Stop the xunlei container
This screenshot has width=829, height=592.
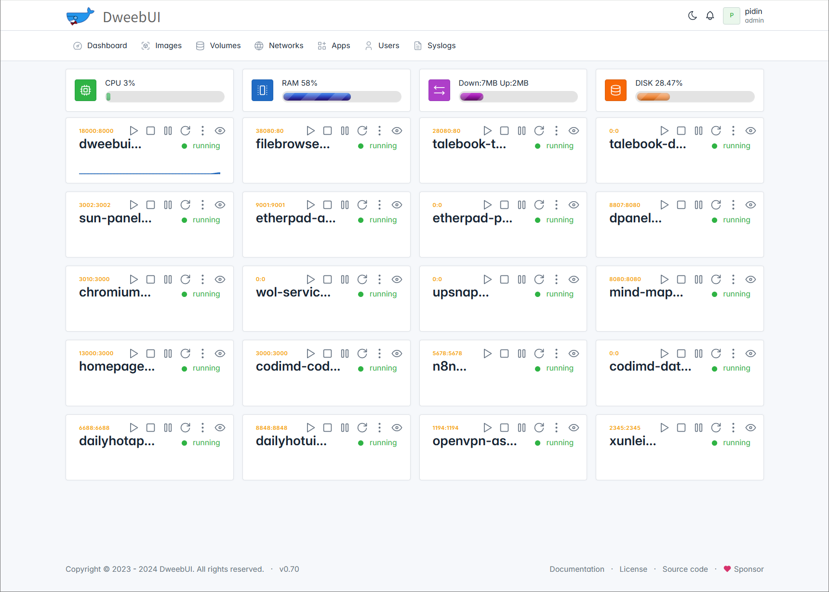click(x=681, y=428)
